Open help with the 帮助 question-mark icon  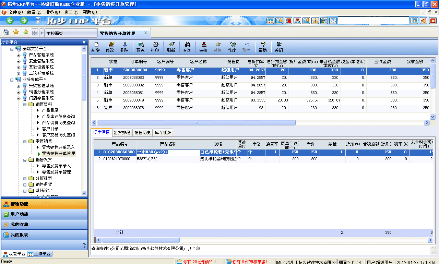point(263,47)
